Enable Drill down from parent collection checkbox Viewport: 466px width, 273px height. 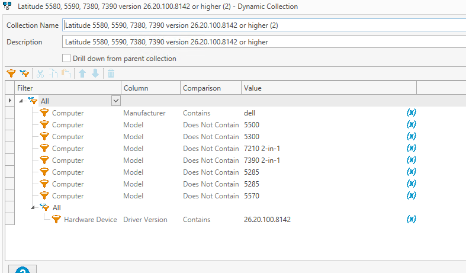[x=66, y=59]
